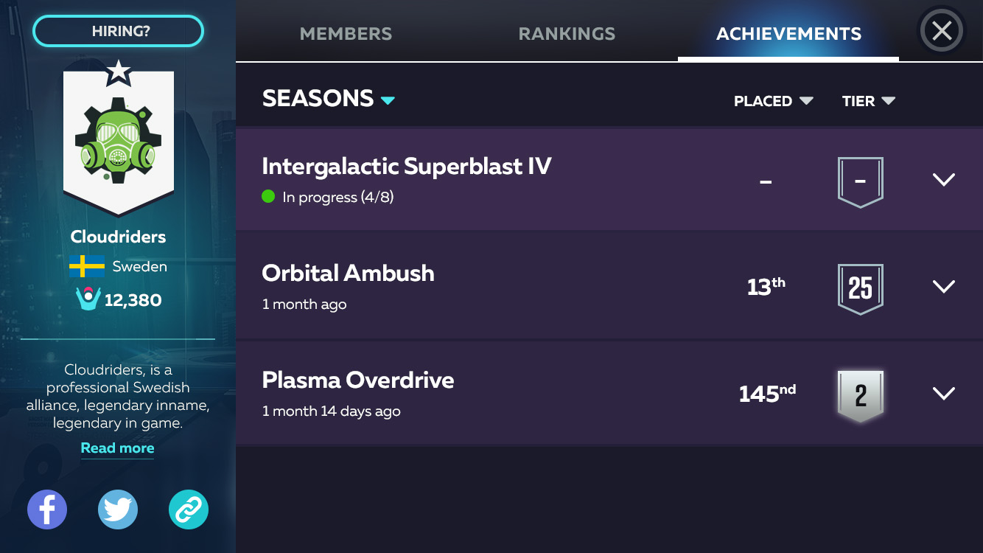Click the silver tier 2 badge
Image resolution: width=983 pixels, height=553 pixels.
click(x=860, y=395)
